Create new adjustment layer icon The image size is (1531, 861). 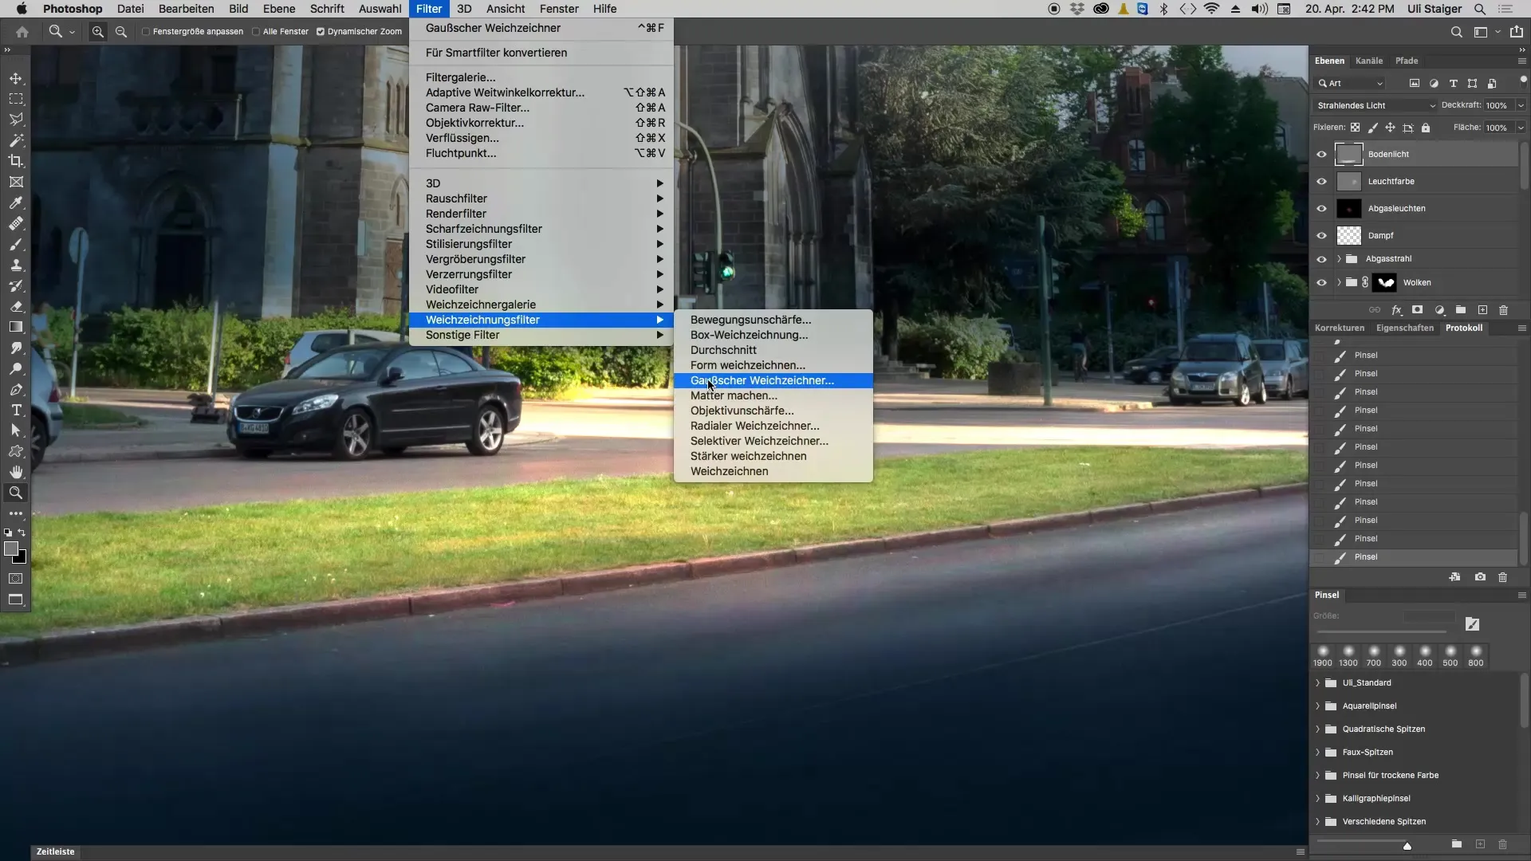[x=1439, y=310]
